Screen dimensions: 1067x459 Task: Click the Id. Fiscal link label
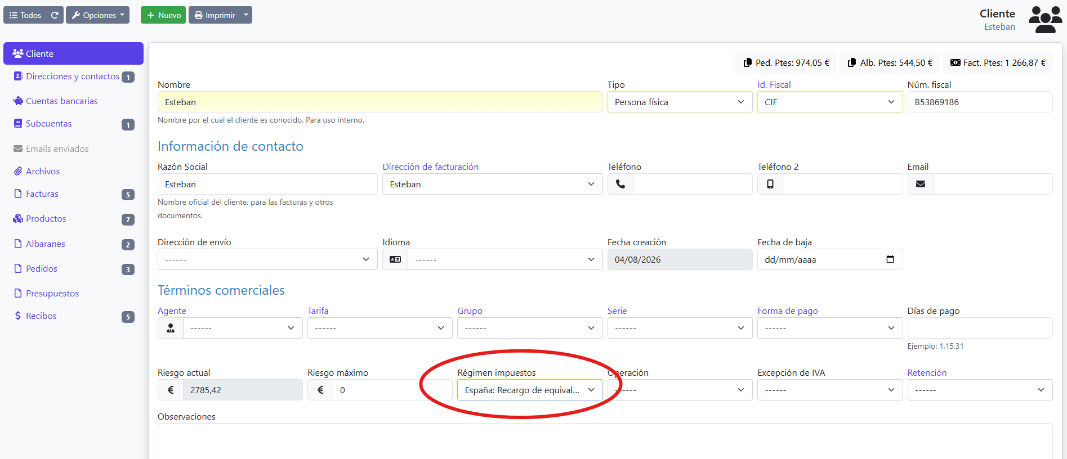(774, 84)
